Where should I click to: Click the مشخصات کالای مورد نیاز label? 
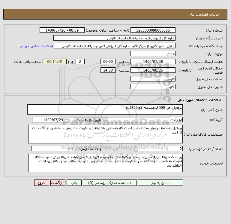(x=204, y=134)
